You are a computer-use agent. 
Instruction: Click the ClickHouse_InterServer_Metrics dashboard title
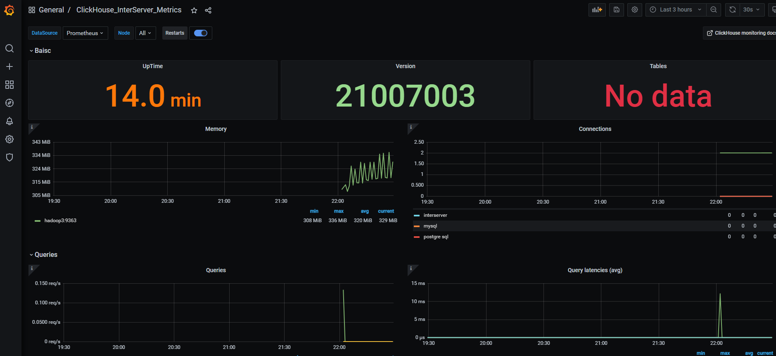(129, 10)
